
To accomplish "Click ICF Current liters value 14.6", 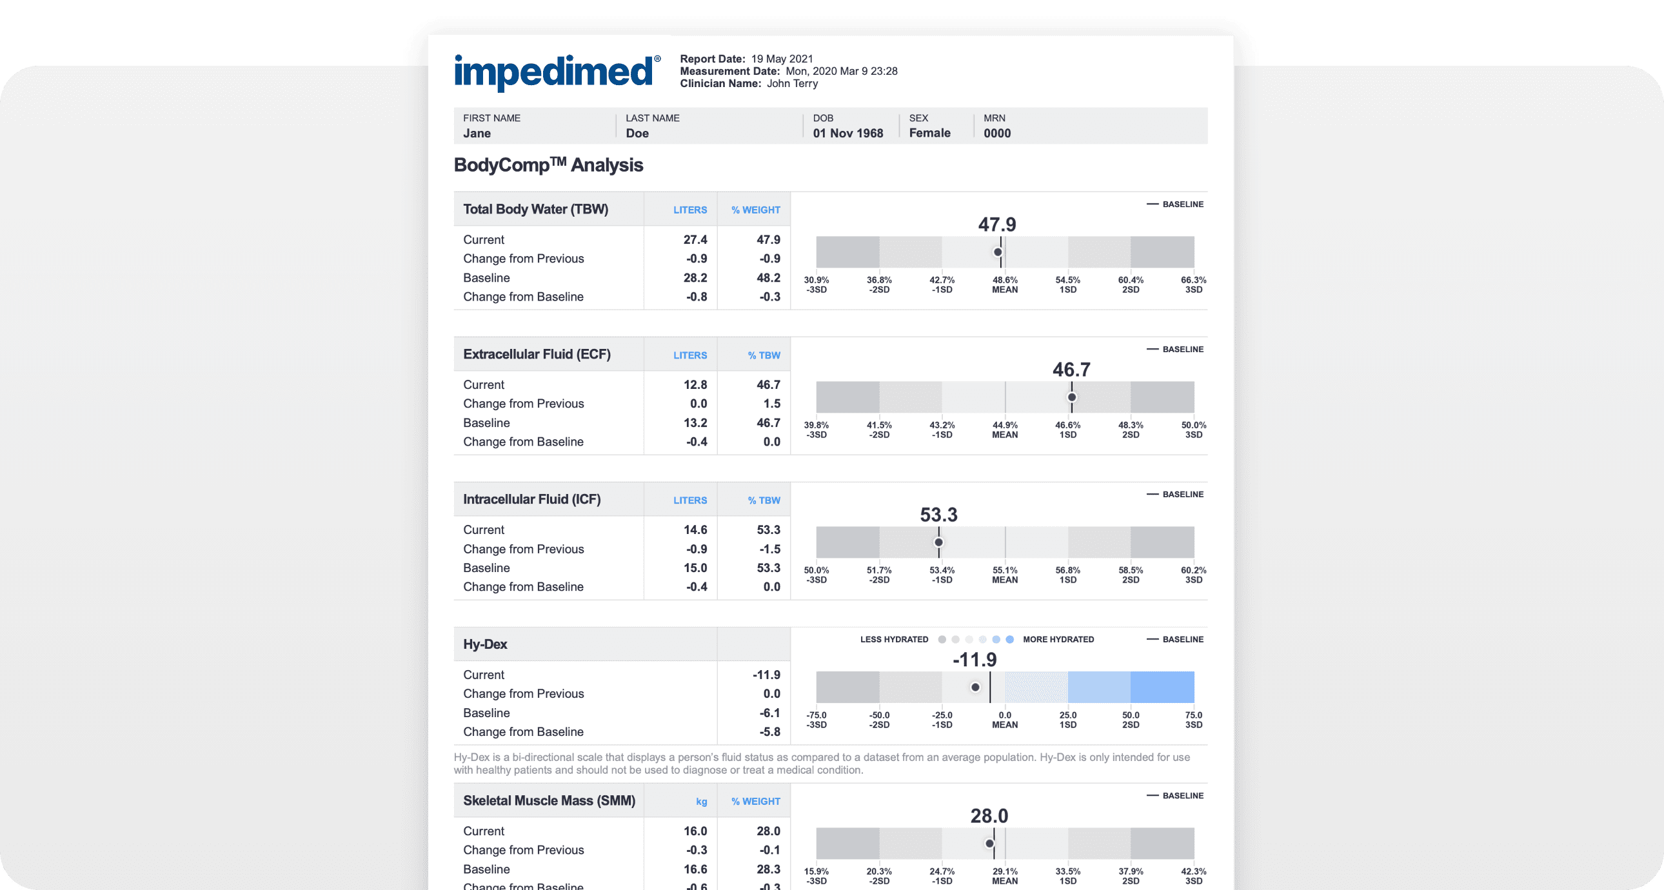I will point(695,529).
